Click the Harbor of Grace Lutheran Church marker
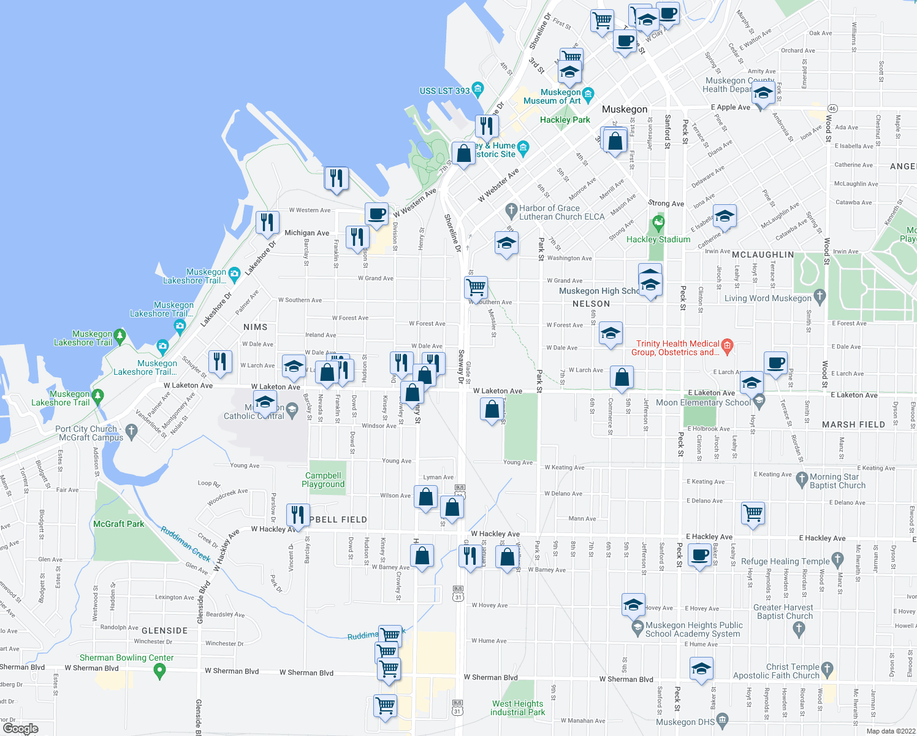Screen dimensions: 917x736 [x=511, y=211]
